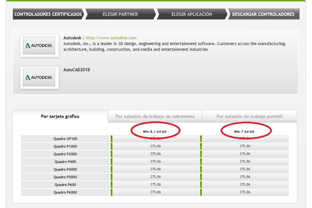Viewport: 312px width, 208px height.
Task: Select the Quadro P6000 row label
Action: 65,192
